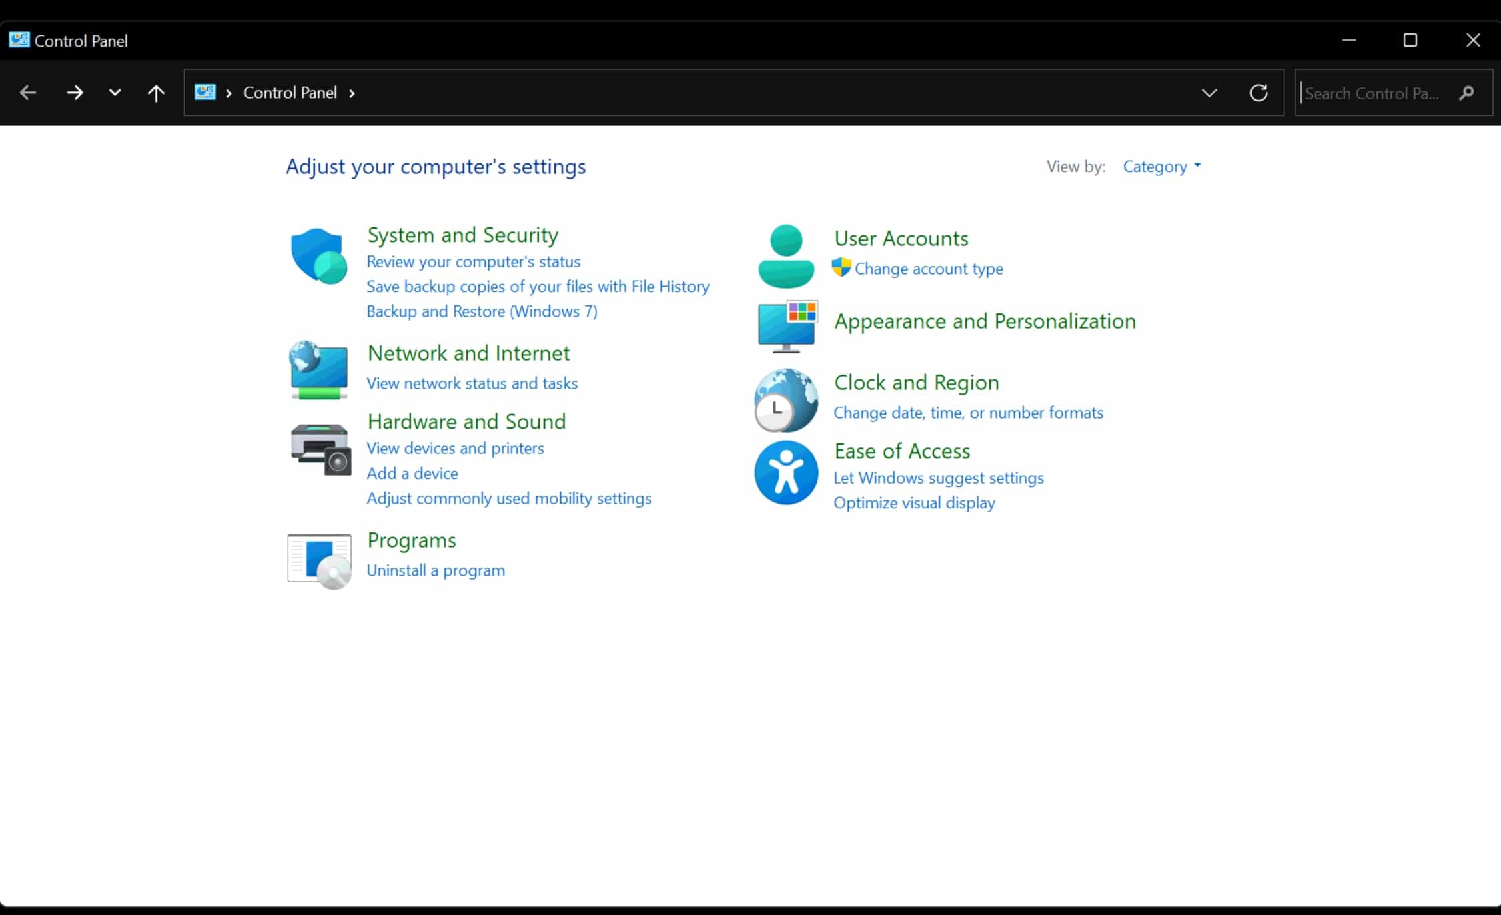The height and width of the screenshot is (915, 1501).
Task: Click the Control Panel title bar icon
Action: pyautogui.click(x=19, y=40)
